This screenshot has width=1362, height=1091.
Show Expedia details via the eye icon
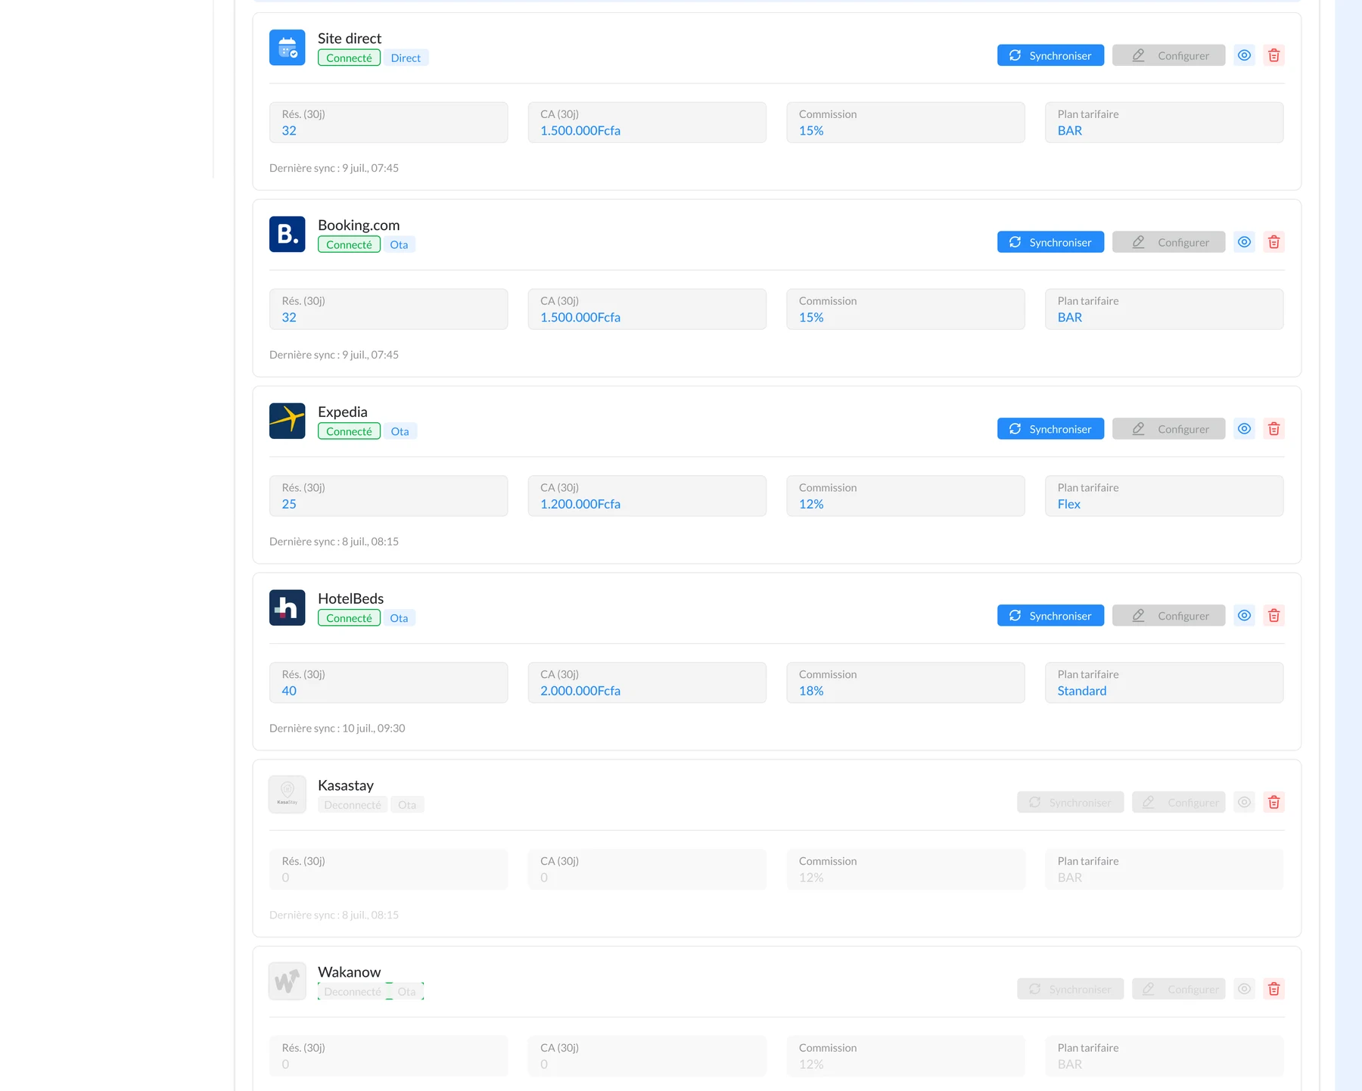point(1244,429)
